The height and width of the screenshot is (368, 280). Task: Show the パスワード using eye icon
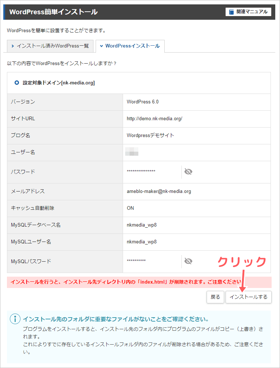(188, 172)
